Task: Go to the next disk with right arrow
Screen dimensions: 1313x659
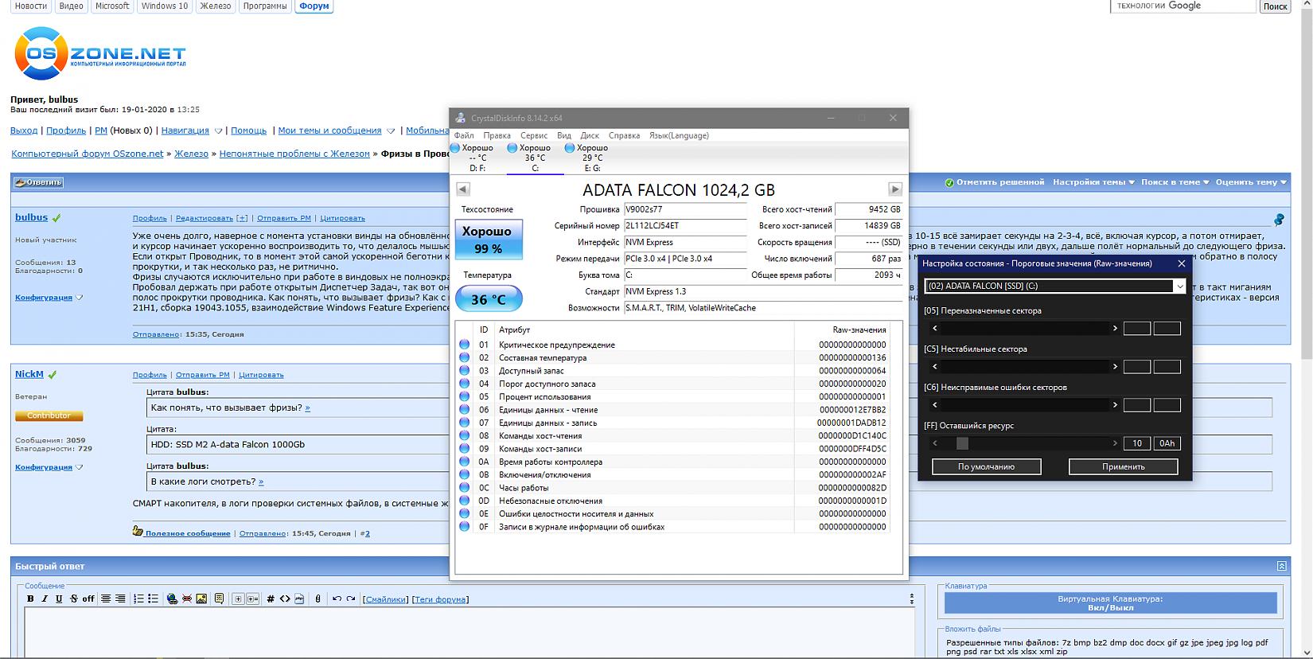Action: click(x=895, y=189)
